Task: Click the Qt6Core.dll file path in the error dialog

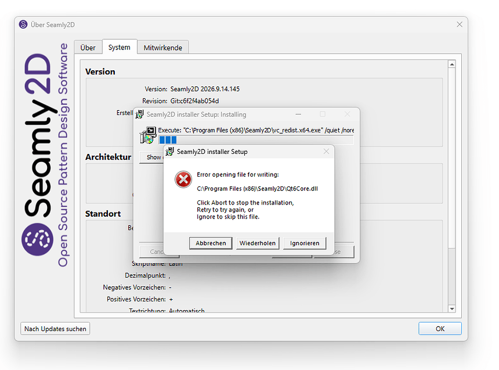Action: pyautogui.click(x=257, y=189)
